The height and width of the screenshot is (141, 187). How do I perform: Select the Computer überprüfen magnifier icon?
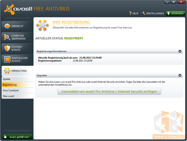pyautogui.click(x=7, y=37)
